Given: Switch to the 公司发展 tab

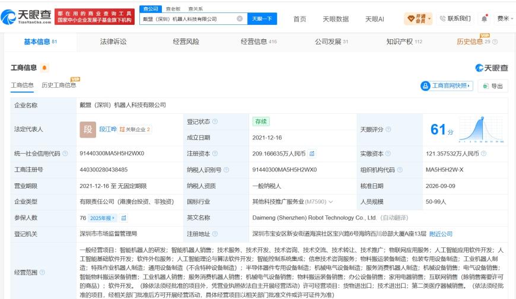Looking at the screenshot, I should point(332,42).
